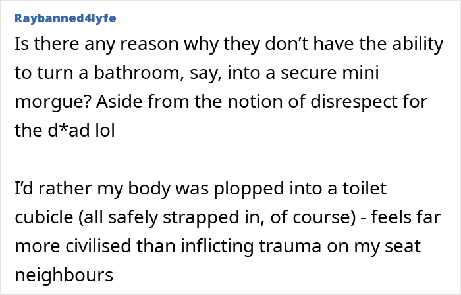Click the word "notion" in the comment
Image resolution: width=461 pixels, height=295 pixels.
[255, 102]
